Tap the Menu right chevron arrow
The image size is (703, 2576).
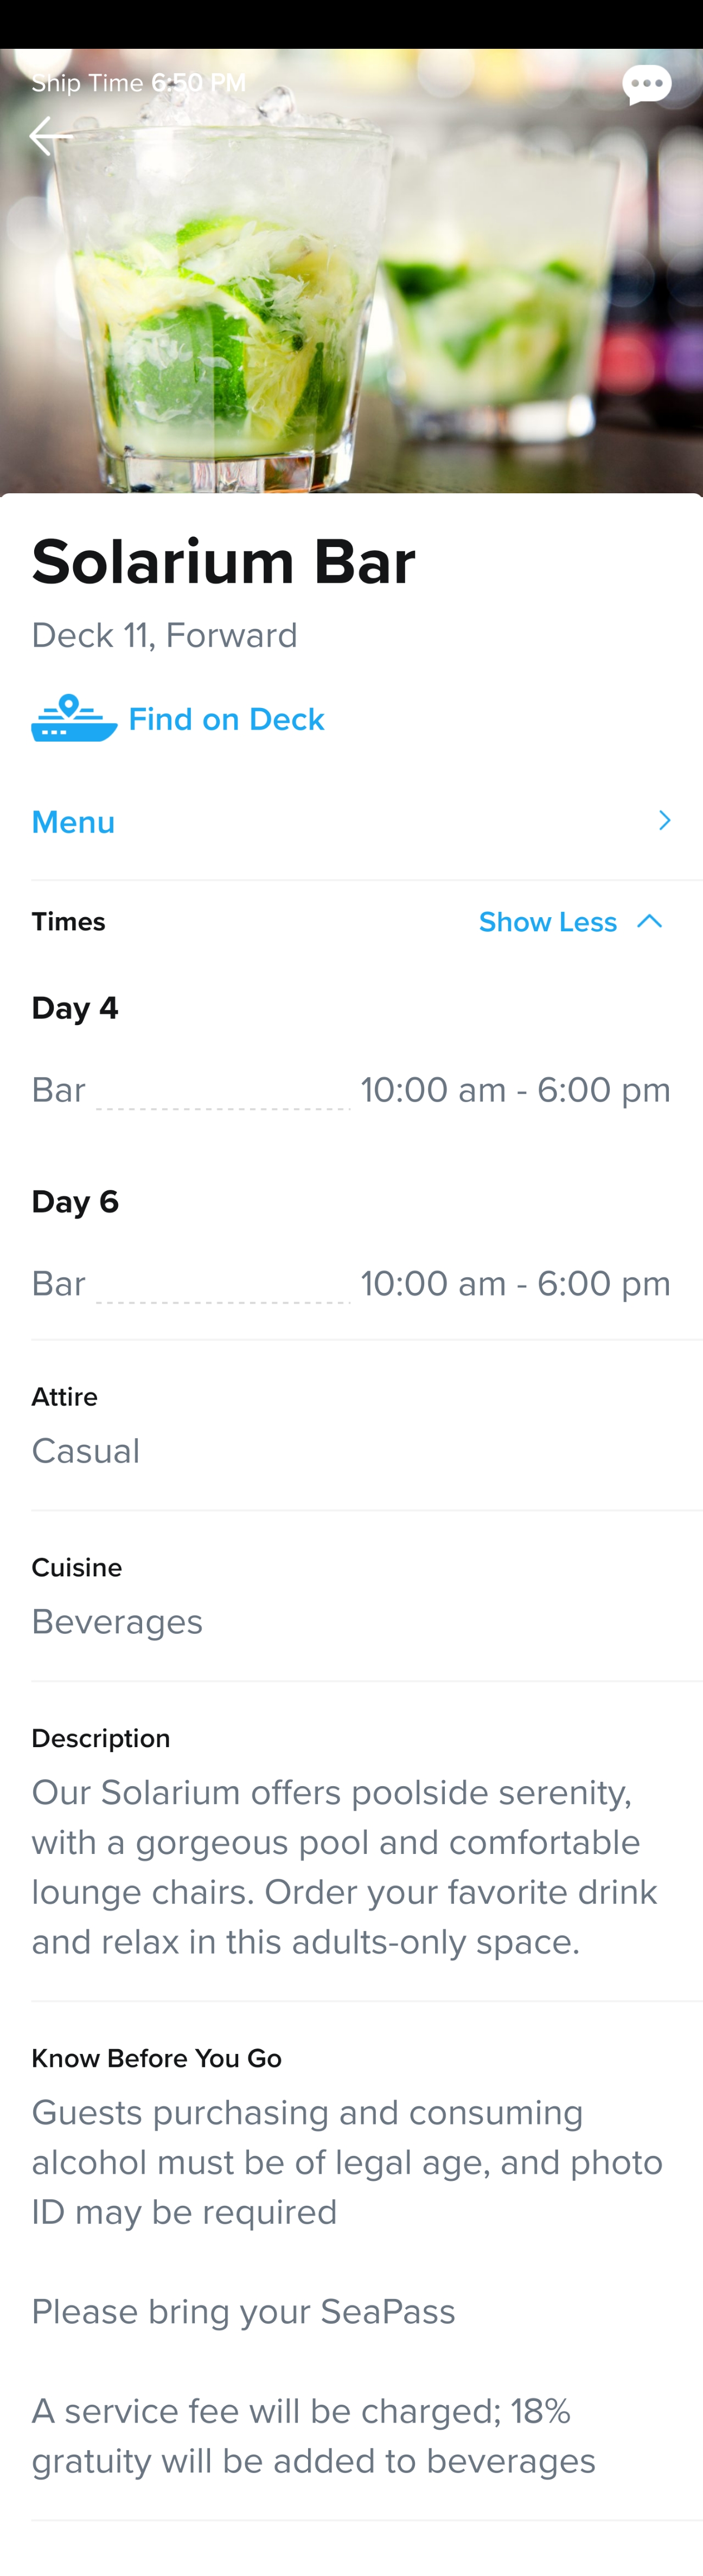pos(664,821)
